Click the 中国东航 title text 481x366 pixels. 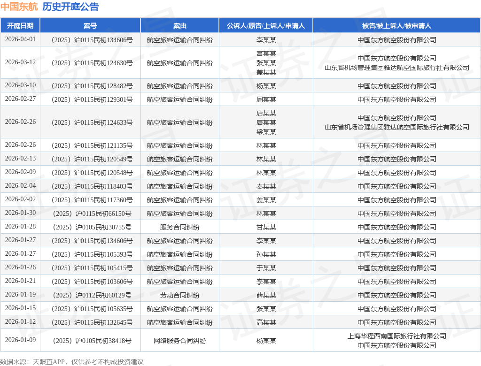(x=19, y=7)
